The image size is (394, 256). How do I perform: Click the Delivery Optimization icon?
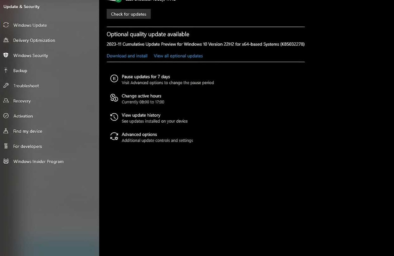(x=6, y=40)
